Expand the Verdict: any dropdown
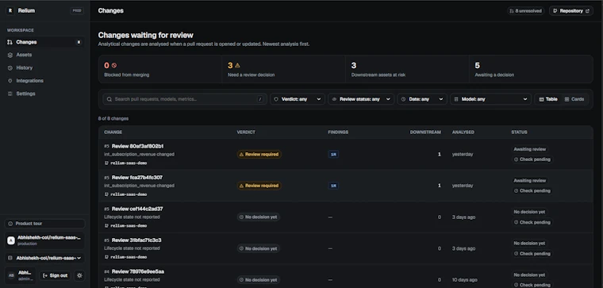 298,99
